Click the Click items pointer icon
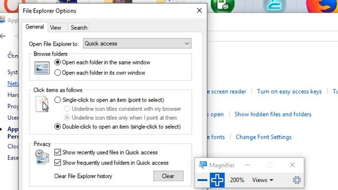Image resolution: width=338 pixels, height=190 pixels. pos(42,104)
